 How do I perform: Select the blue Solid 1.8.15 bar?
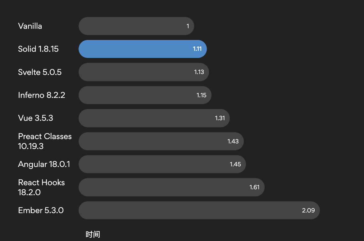[143, 49]
